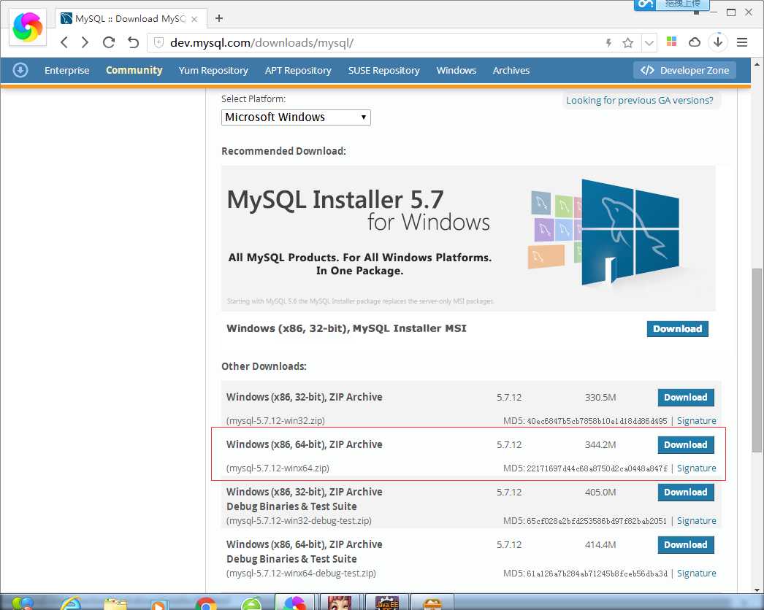Open Signature link for win32-debug-test.zip
Screen dimensions: 764x610
pos(696,520)
